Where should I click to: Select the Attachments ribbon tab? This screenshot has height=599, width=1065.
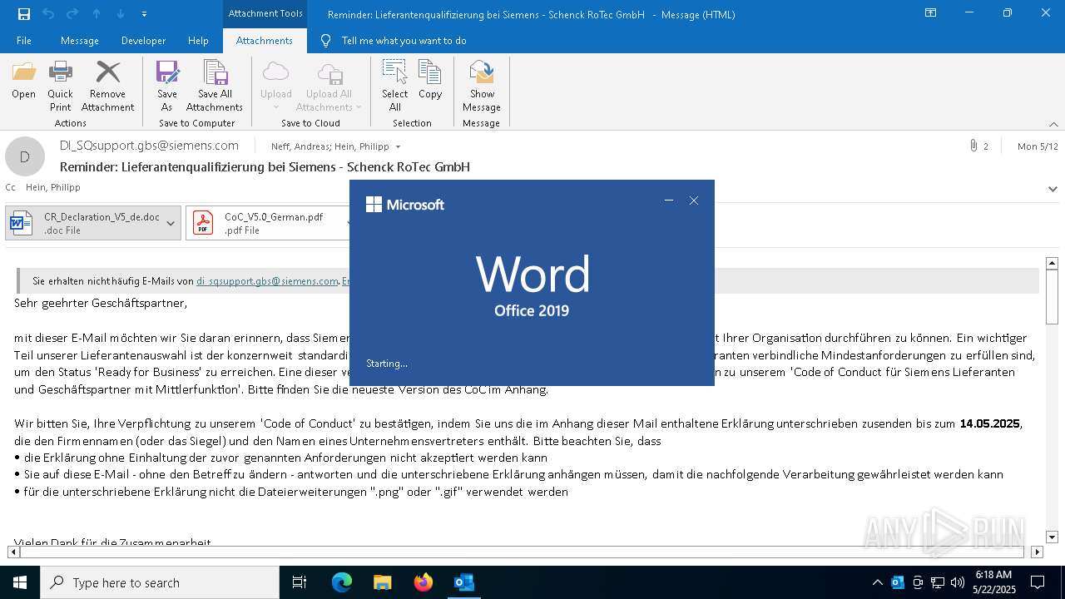tap(265, 41)
